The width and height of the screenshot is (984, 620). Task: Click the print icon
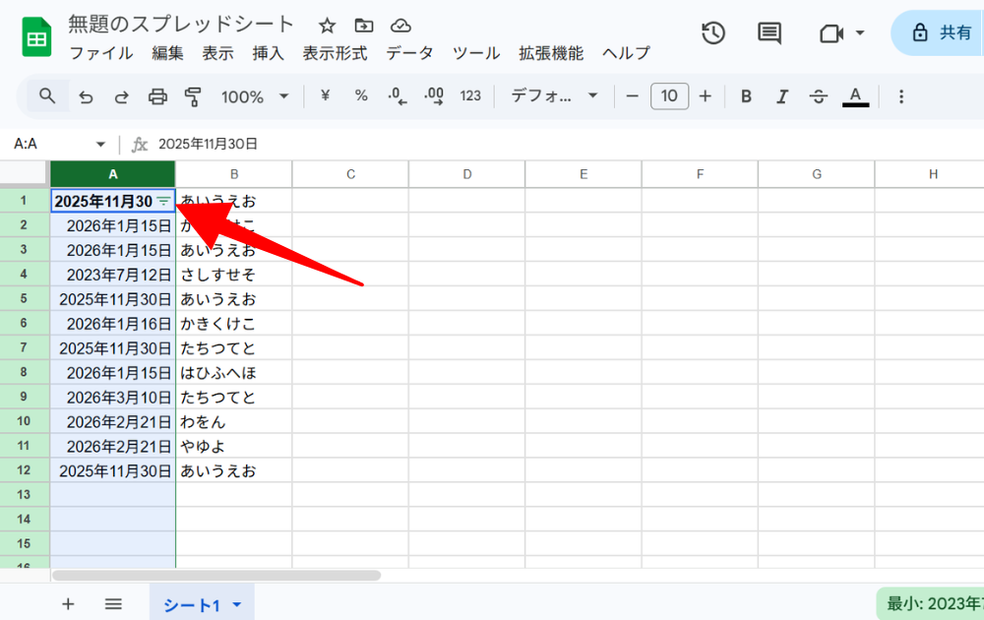coord(157,96)
